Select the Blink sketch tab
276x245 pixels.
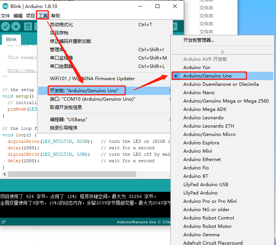pos(11,39)
